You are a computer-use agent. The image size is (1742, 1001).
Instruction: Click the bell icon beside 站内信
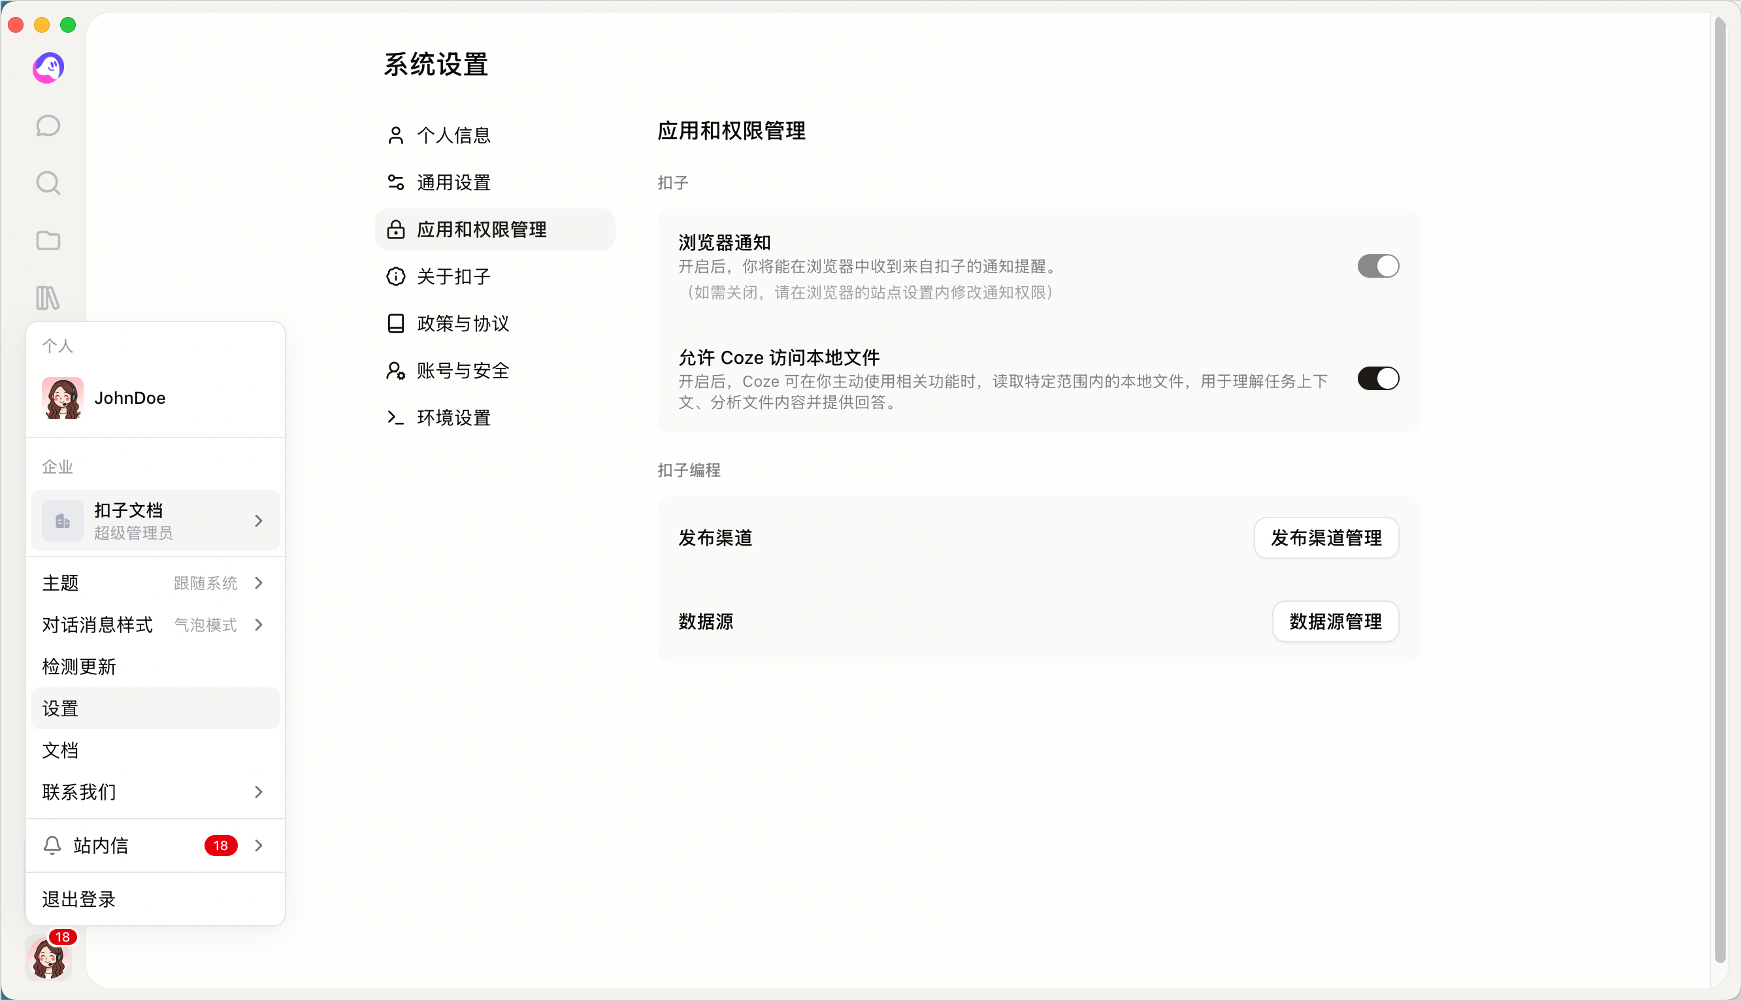52,845
